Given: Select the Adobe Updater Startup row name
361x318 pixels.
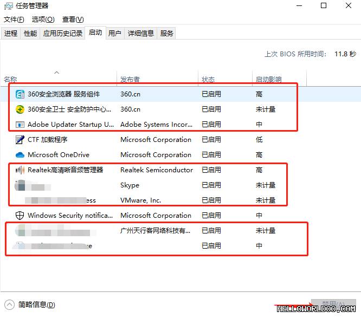Looking at the screenshot, I should coord(70,125).
